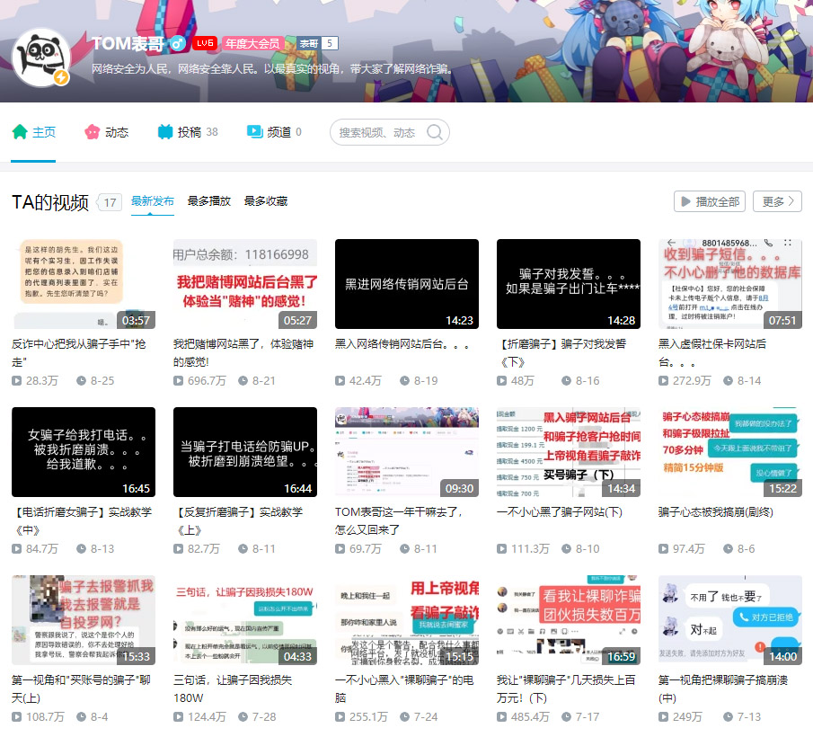The width and height of the screenshot is (813, 737).
Task: Click the blue TV icon next to 投稿
Action: coord(165,132)
